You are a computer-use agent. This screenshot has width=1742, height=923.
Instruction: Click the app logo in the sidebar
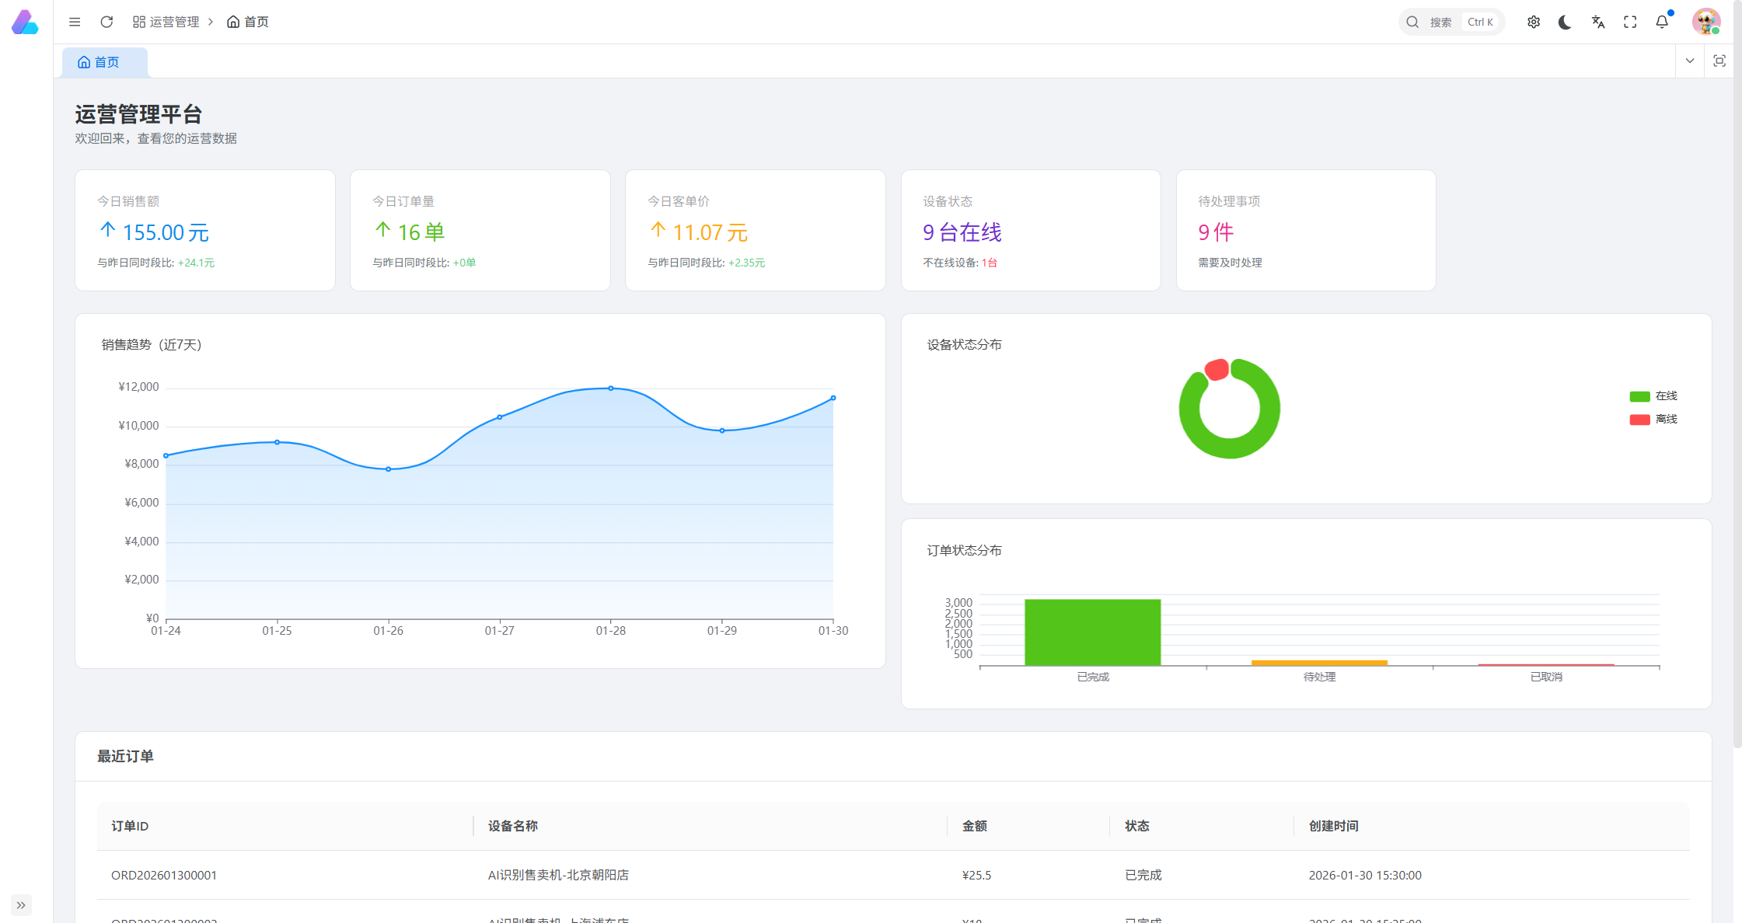coord(25,22)
